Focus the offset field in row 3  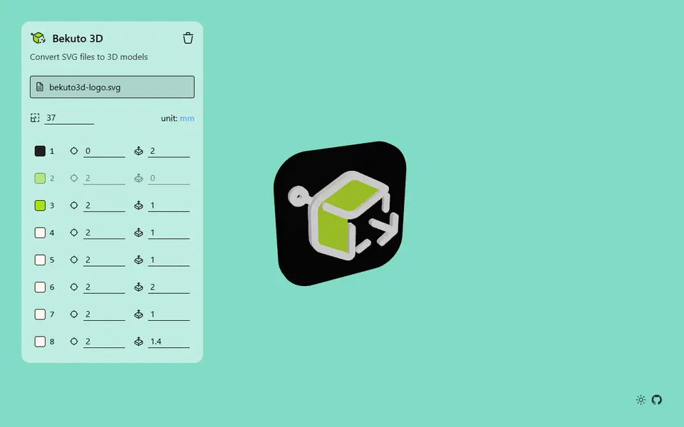tap(104, 205)
